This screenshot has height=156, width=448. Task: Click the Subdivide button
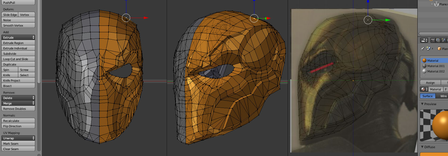click(18, 53)
